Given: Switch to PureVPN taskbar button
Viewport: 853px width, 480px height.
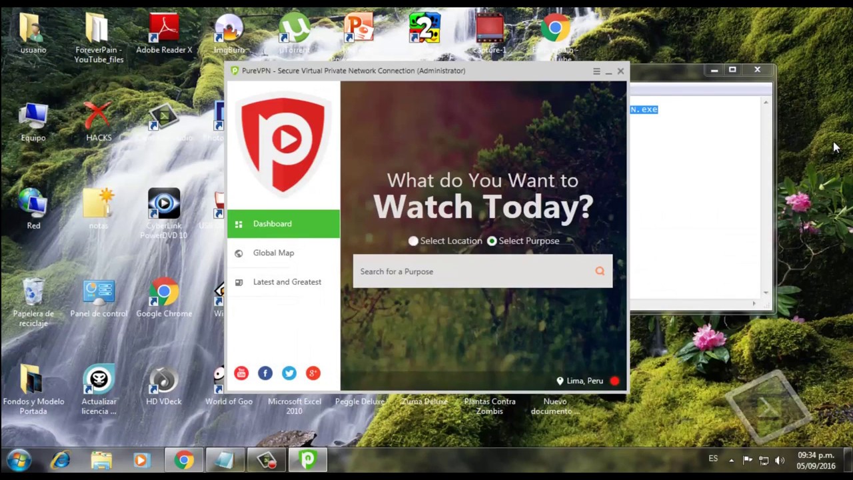Looking at the screenshot, I should (307, 461).
